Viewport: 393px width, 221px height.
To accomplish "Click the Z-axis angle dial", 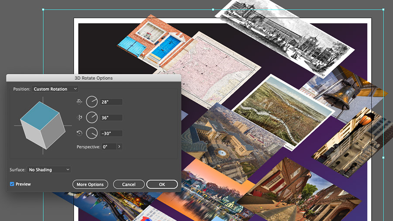I will [92, 133].
